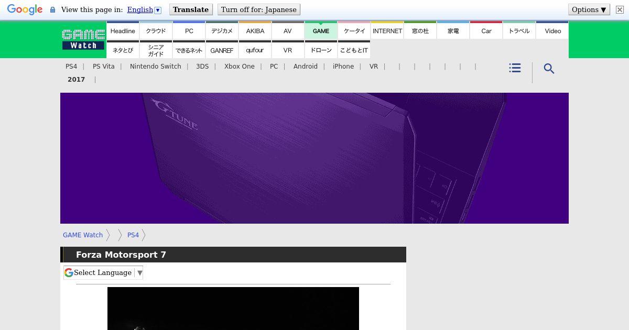Open the シニアガイド tab
Image resolution: width=629 pixels, height=330 pixels.
156,50
